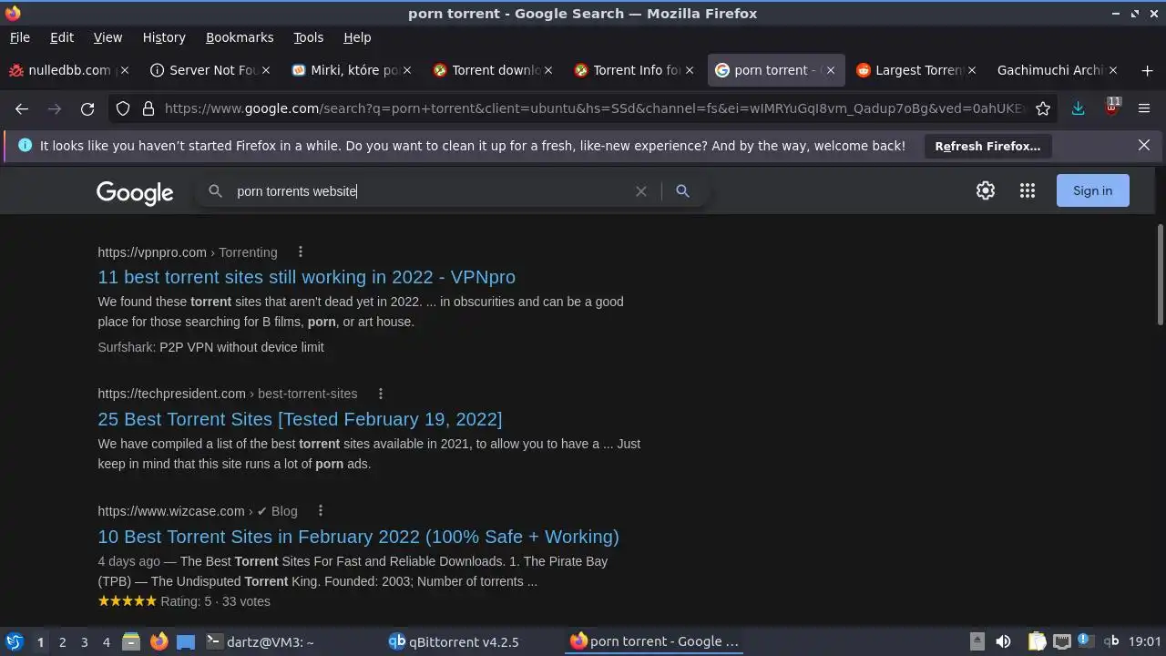This screenshot has height=656, width=1166.
Task: Click the page vertical scrollbar thumb
Action: (x=1160, y=273)
